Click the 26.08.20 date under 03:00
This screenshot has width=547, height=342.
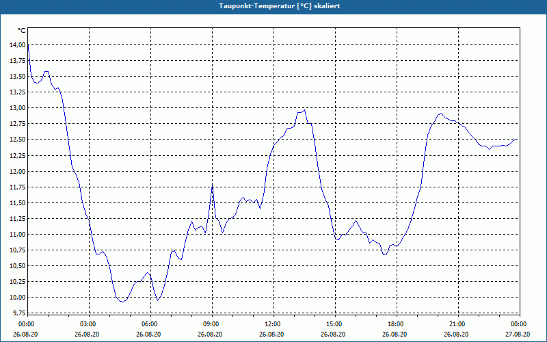point(87,334)
